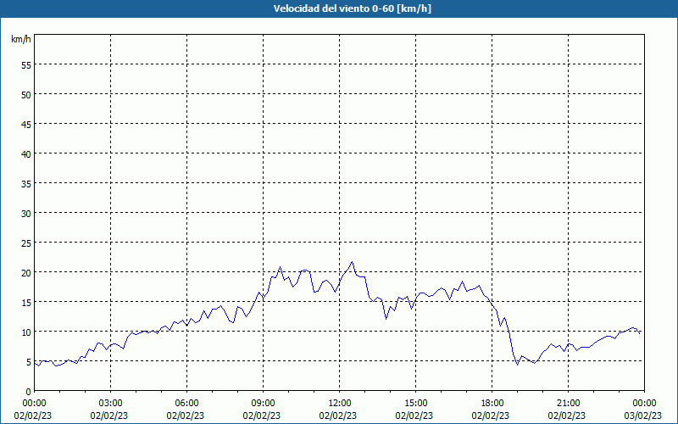Click the 18:00 time axis label
678x424 pixels.
[x=492, y=403]
